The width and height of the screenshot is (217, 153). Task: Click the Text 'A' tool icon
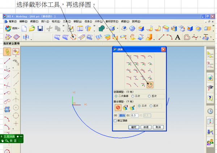pos(178,37)
